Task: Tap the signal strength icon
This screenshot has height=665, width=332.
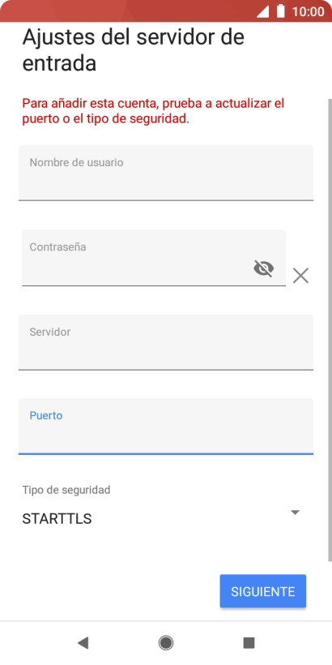Action: (262, 11)
